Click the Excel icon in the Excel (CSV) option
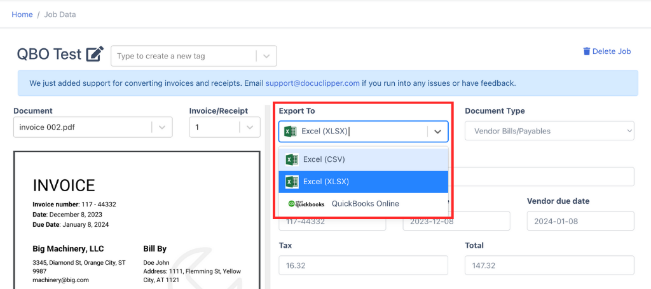 pos(292,159)
